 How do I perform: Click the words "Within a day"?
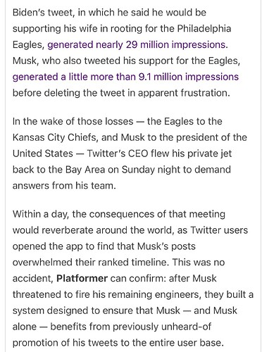(x=41, y=215)
